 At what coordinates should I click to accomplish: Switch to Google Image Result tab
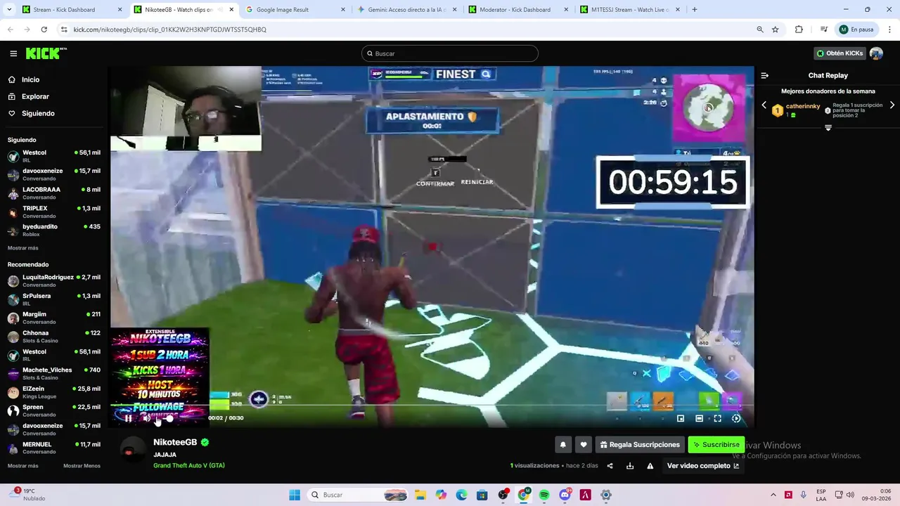[x=294, y=10]
